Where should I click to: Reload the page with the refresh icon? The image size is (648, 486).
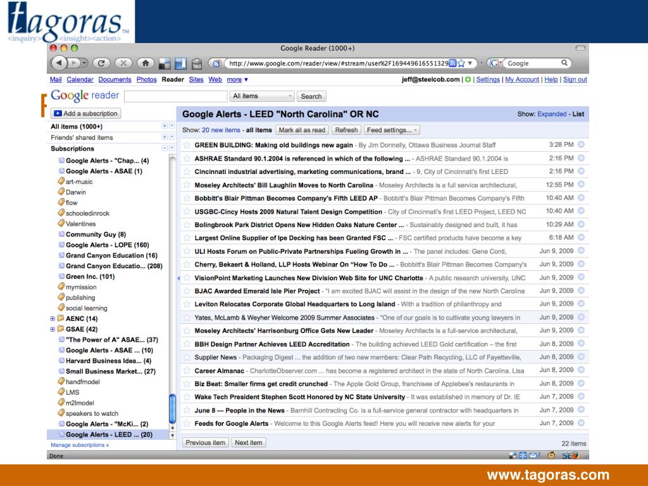101,63
